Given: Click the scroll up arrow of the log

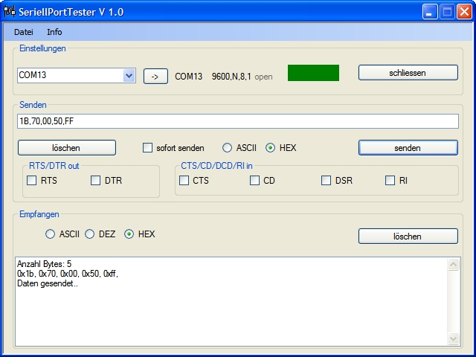Looking at the screenshot, I should [x=454, y=265].
